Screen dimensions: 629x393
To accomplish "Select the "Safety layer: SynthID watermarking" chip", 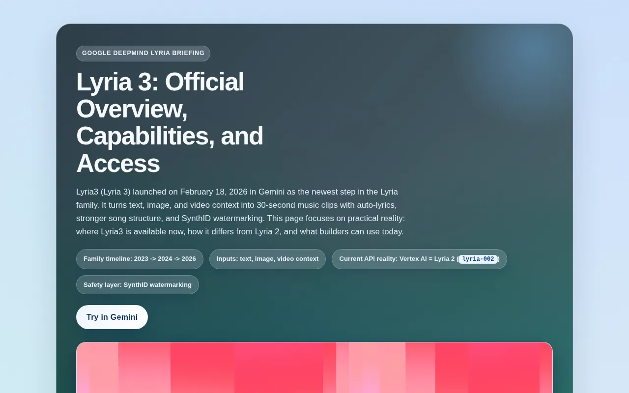I will (x=138, y=284).
